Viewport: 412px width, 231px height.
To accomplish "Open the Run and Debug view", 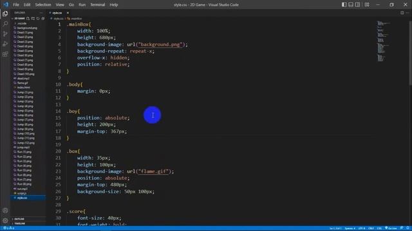I will [x=5, y=44].
